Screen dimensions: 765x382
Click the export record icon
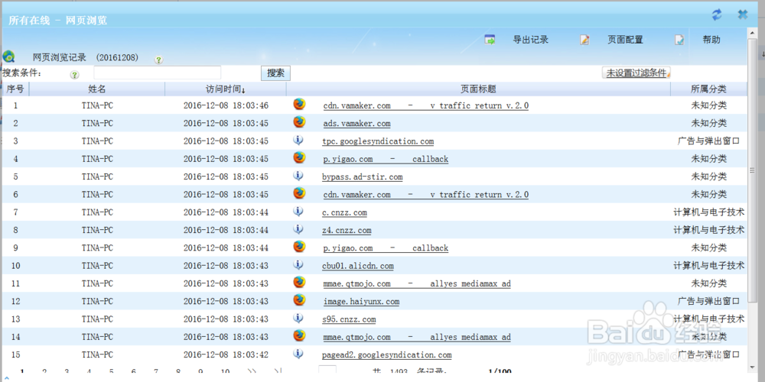click(490, 40)
